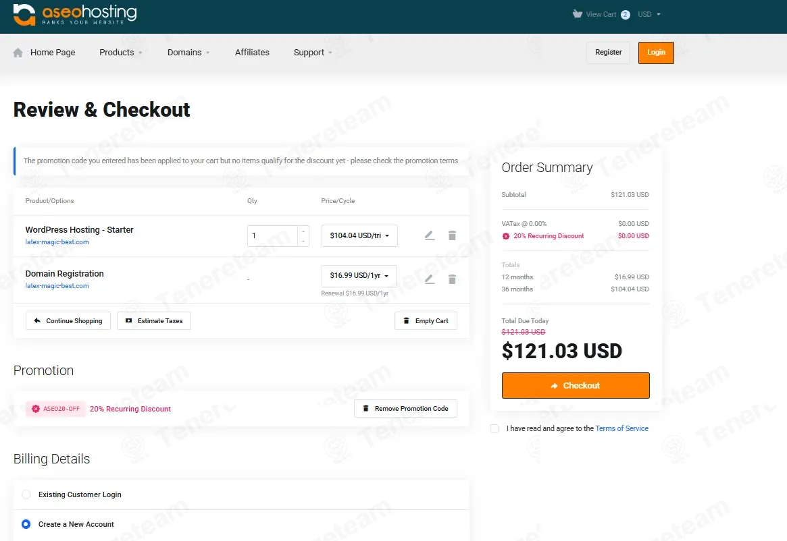Click latex-magic-best.com link under Domain Registration
Viewport: 787px width, 541px height.
[x=57, y=286]
